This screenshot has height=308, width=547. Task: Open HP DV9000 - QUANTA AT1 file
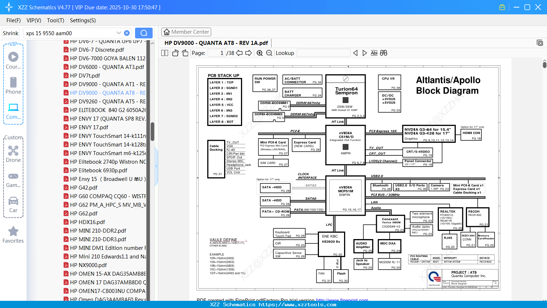click(105, 84)
